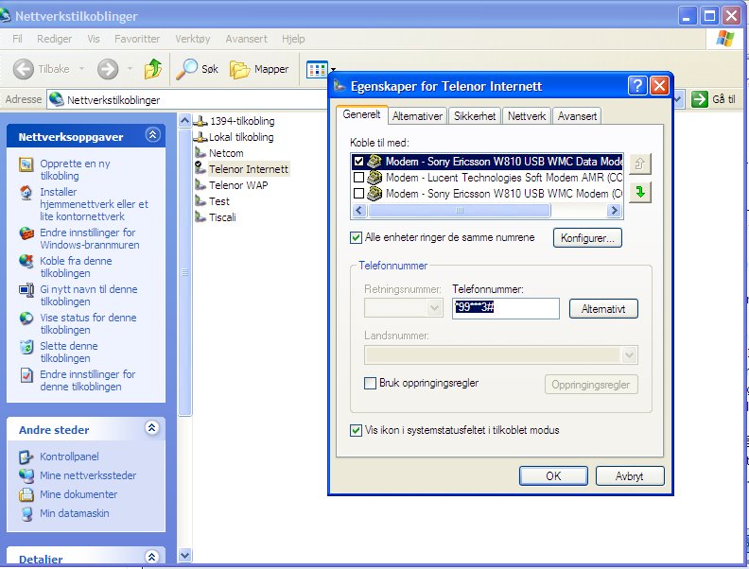Enable Bruk oppringingsregler checkbox

(370, 384)
